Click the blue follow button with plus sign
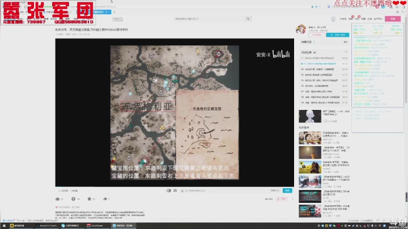 click(x=338, y=35)
